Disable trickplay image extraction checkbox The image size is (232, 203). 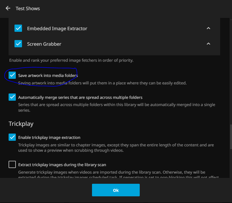pyautogui.click(x=12, y=138)
